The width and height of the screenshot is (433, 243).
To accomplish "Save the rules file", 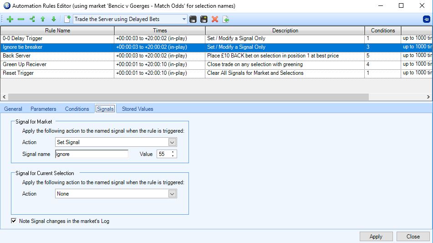I will 193,19.
